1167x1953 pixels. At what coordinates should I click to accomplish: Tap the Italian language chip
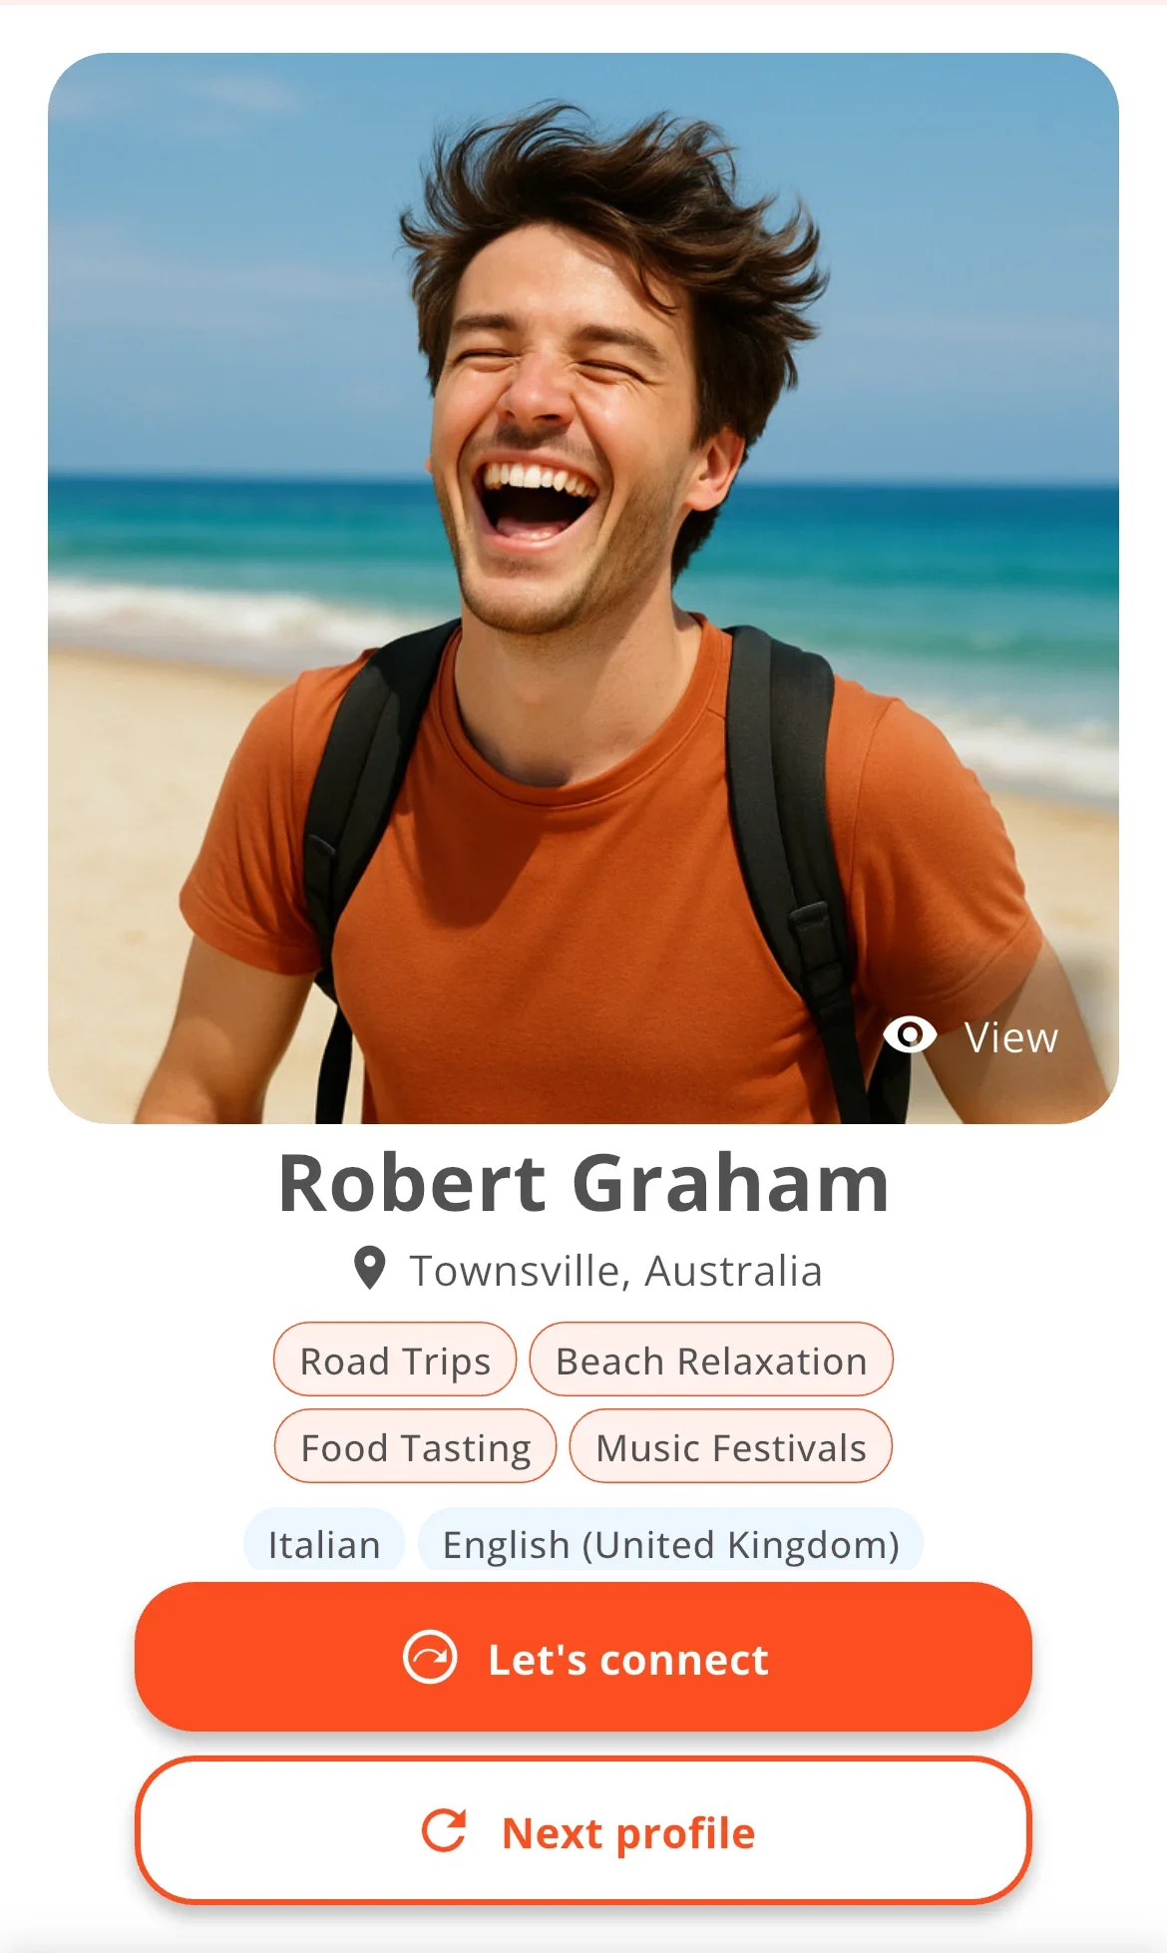pyautogui.click(x=324, y=1544)
